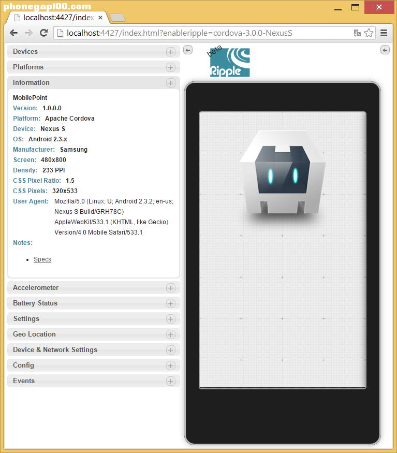Maximize the browser window

355,7
